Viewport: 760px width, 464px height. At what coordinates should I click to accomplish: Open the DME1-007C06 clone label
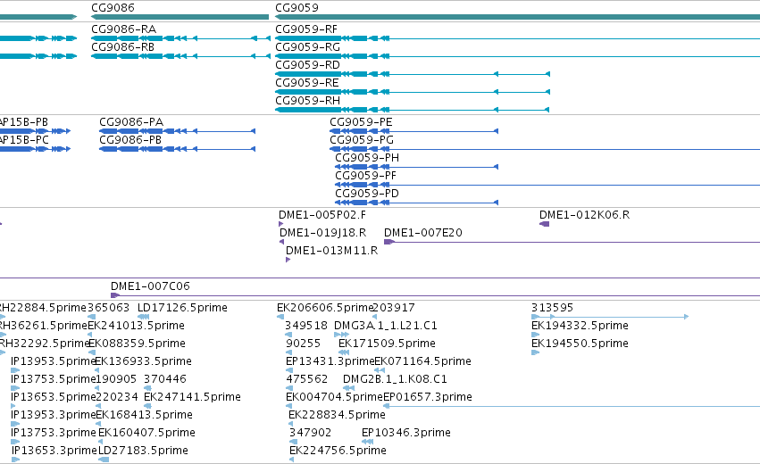click(x=150, y=286)
